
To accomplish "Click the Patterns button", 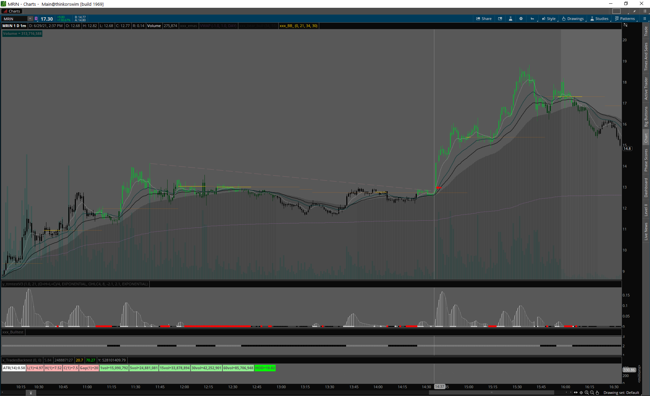I will pos(625,19).
